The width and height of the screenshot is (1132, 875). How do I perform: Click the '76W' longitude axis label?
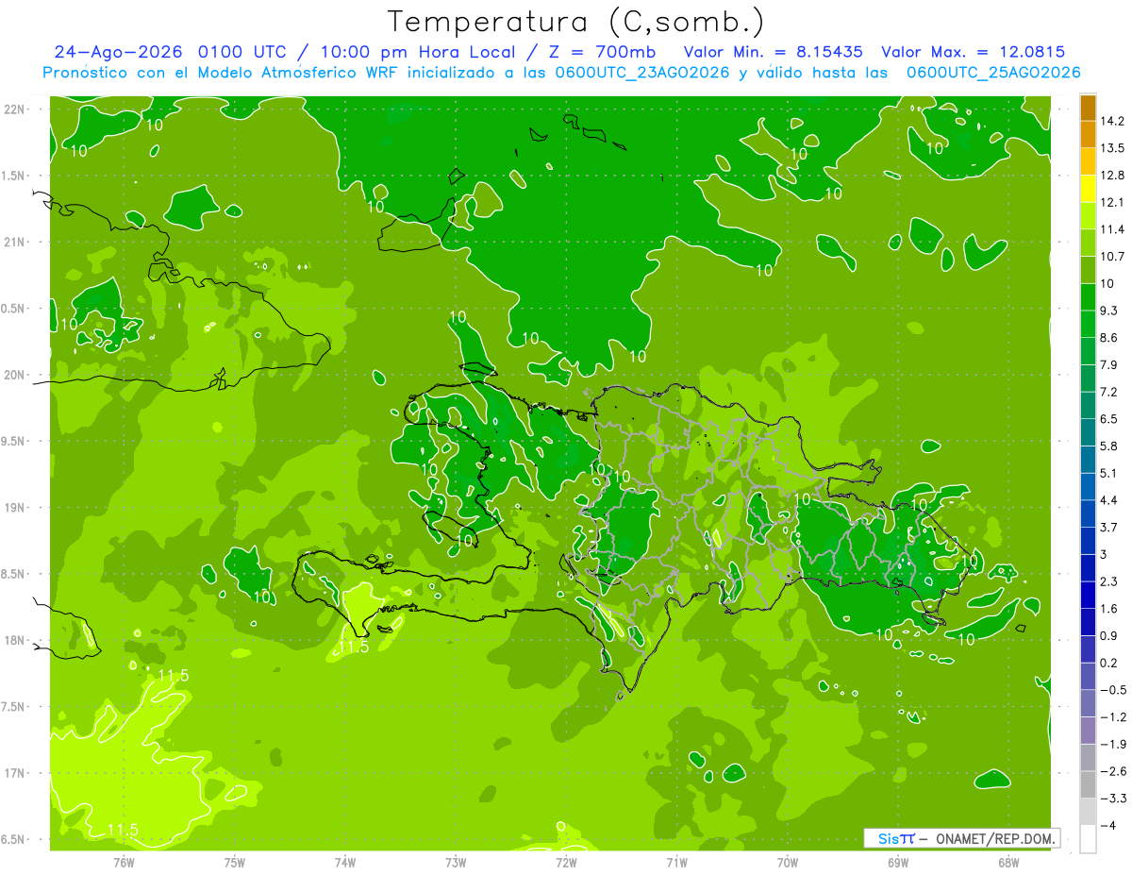coord(124,862)
